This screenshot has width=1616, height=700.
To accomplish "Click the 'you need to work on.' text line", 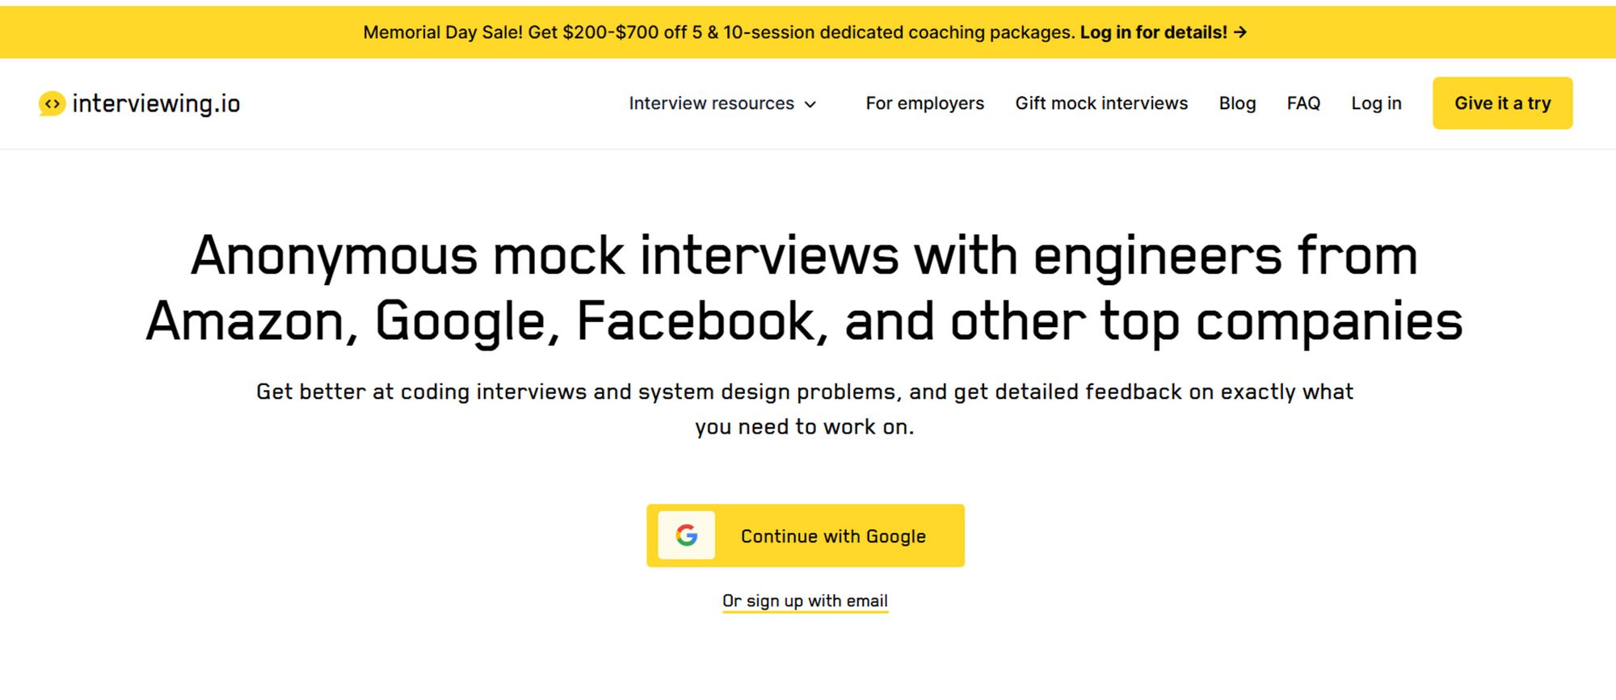I will coord(804,426).
